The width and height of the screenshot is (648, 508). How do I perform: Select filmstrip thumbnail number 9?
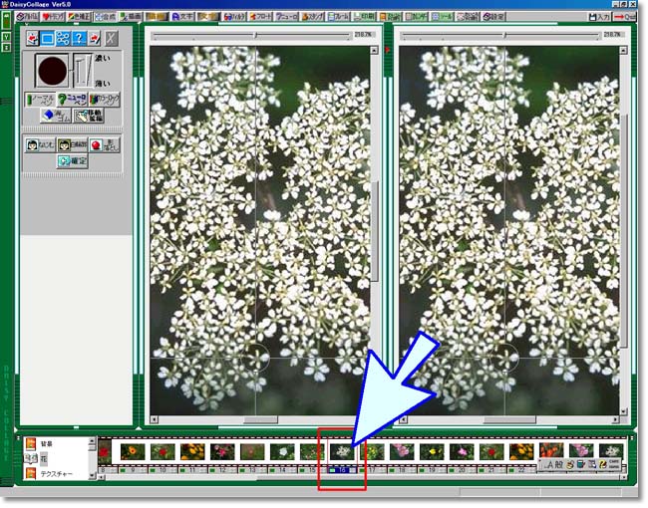point(133,452)
